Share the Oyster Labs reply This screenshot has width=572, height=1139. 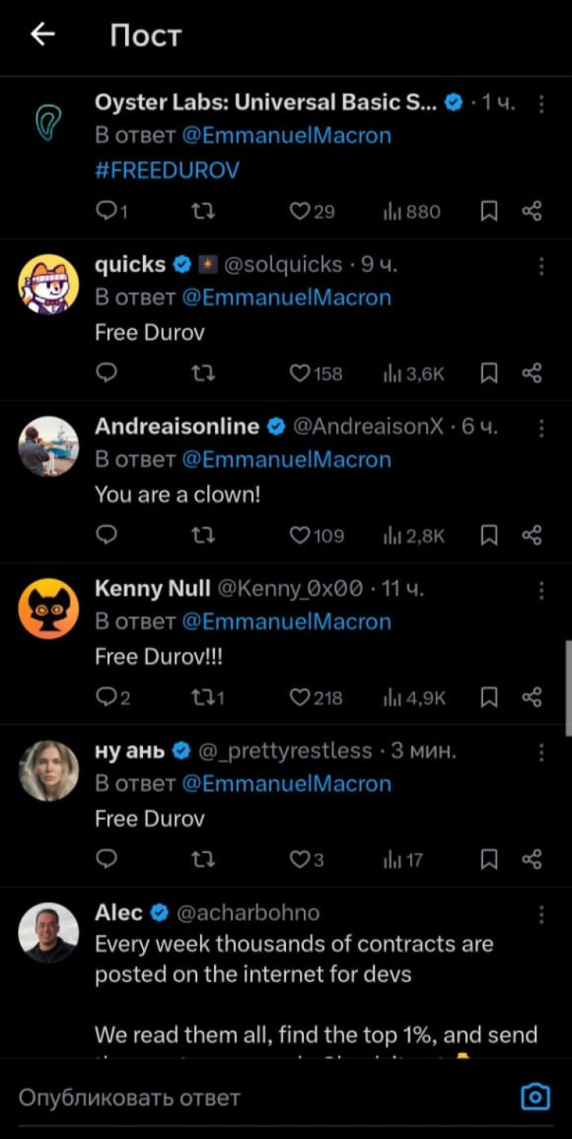click(x=532, y=212)
